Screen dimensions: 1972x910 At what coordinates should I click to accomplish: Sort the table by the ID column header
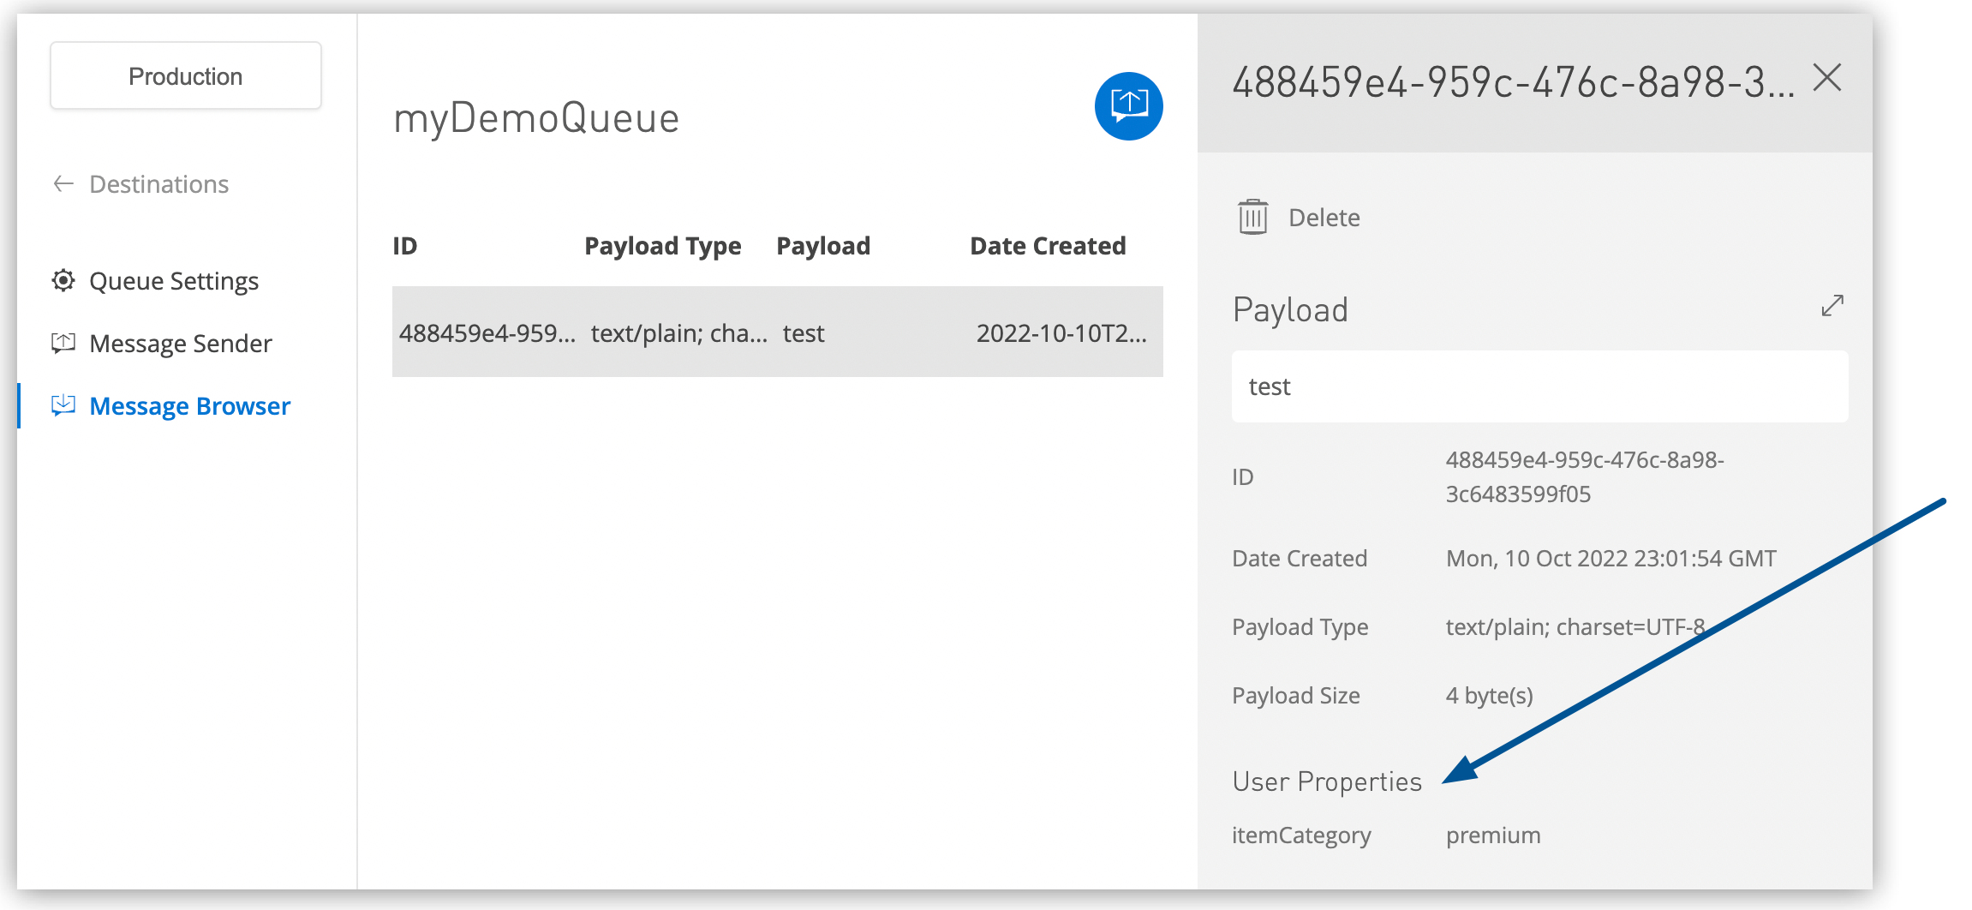(405, 246)
